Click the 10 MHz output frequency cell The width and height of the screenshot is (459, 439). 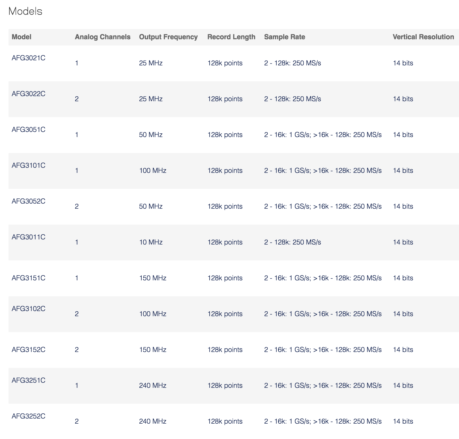coord(151,242)
